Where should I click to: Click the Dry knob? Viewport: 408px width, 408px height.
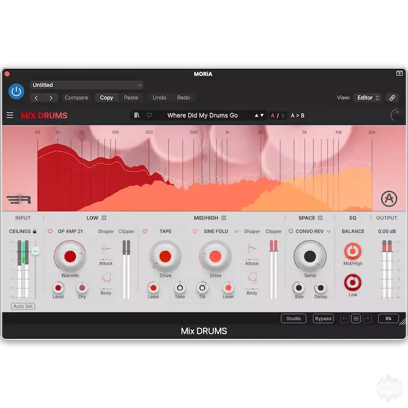(x=82, y=288)
